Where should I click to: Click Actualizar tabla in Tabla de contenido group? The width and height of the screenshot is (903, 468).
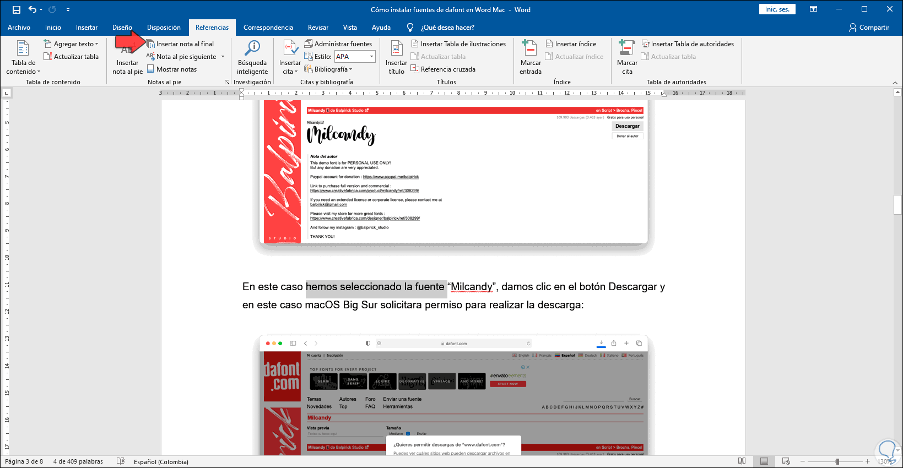tap(71, 57)
